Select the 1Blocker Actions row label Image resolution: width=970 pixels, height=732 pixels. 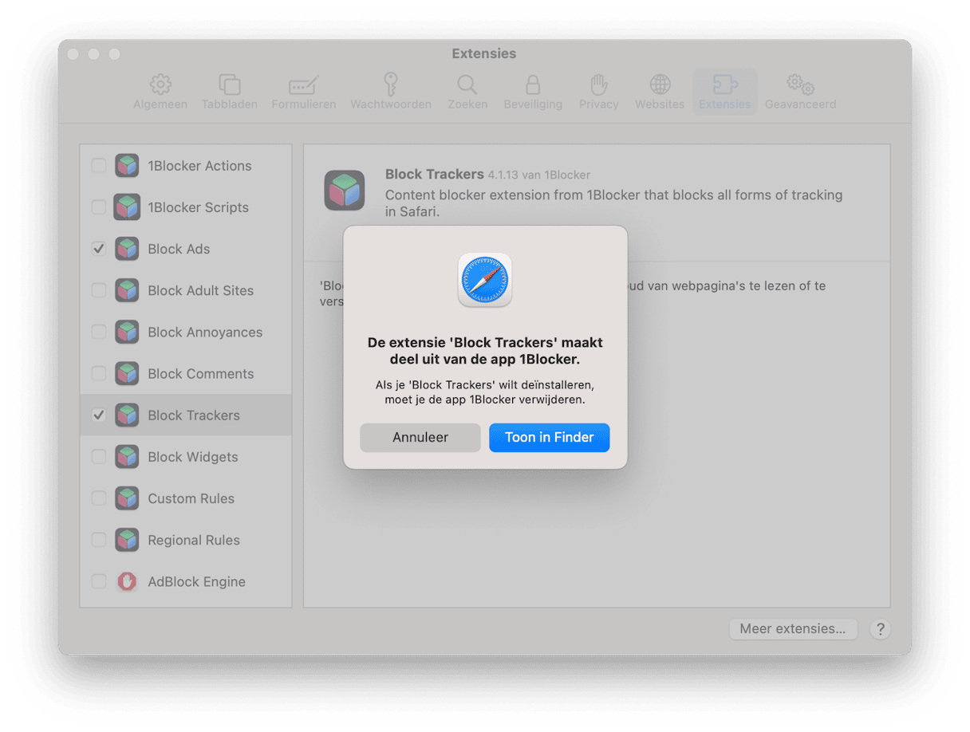click(199, 166)
